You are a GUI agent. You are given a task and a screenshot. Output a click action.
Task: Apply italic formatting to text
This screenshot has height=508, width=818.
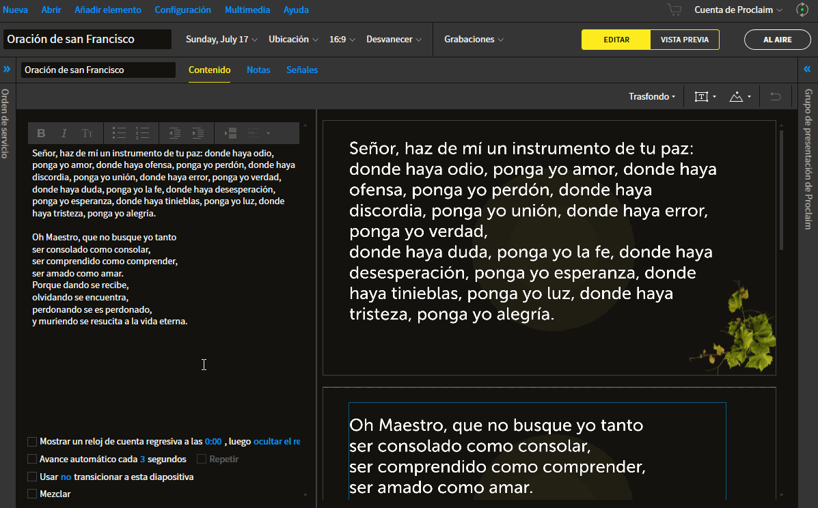(x=64, y=133)
